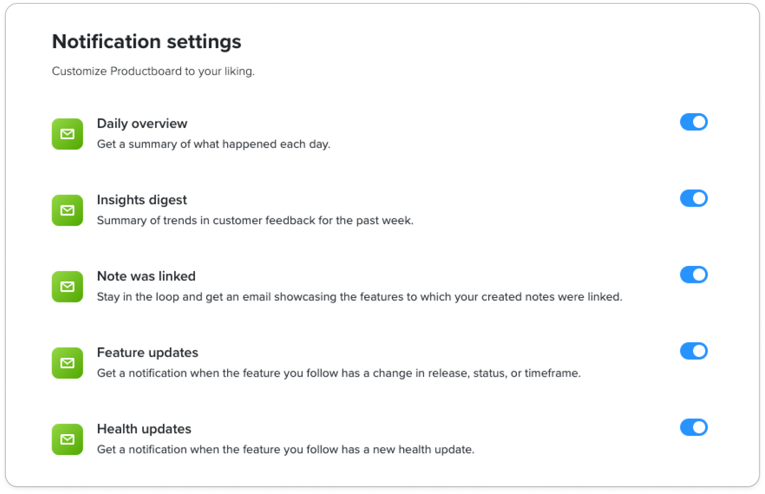The width and height of the screenshot is (765, 494).
Task: Switch off Feature updates notifications
Action: pyautogui.click(x=694, y=351)
